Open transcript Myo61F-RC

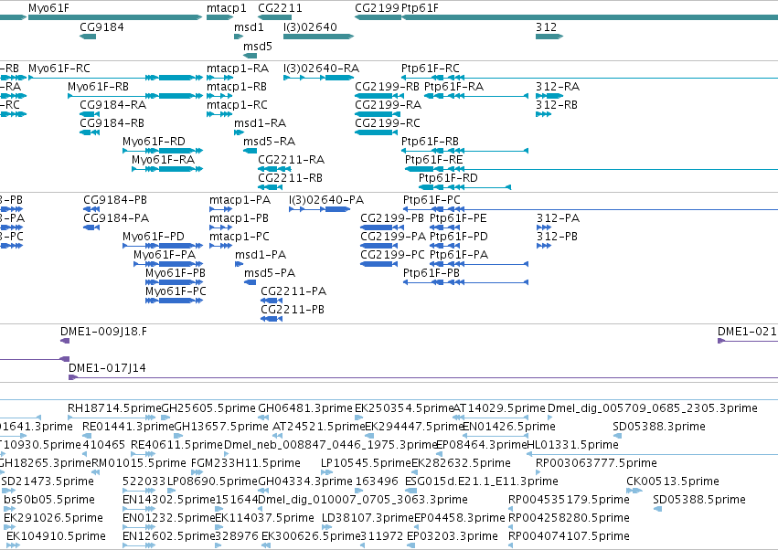[59, 68]
